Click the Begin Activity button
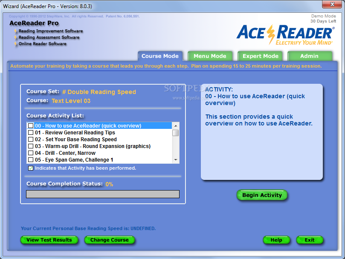345x259 pixels. pyautogui.click(x=262, y=195)
